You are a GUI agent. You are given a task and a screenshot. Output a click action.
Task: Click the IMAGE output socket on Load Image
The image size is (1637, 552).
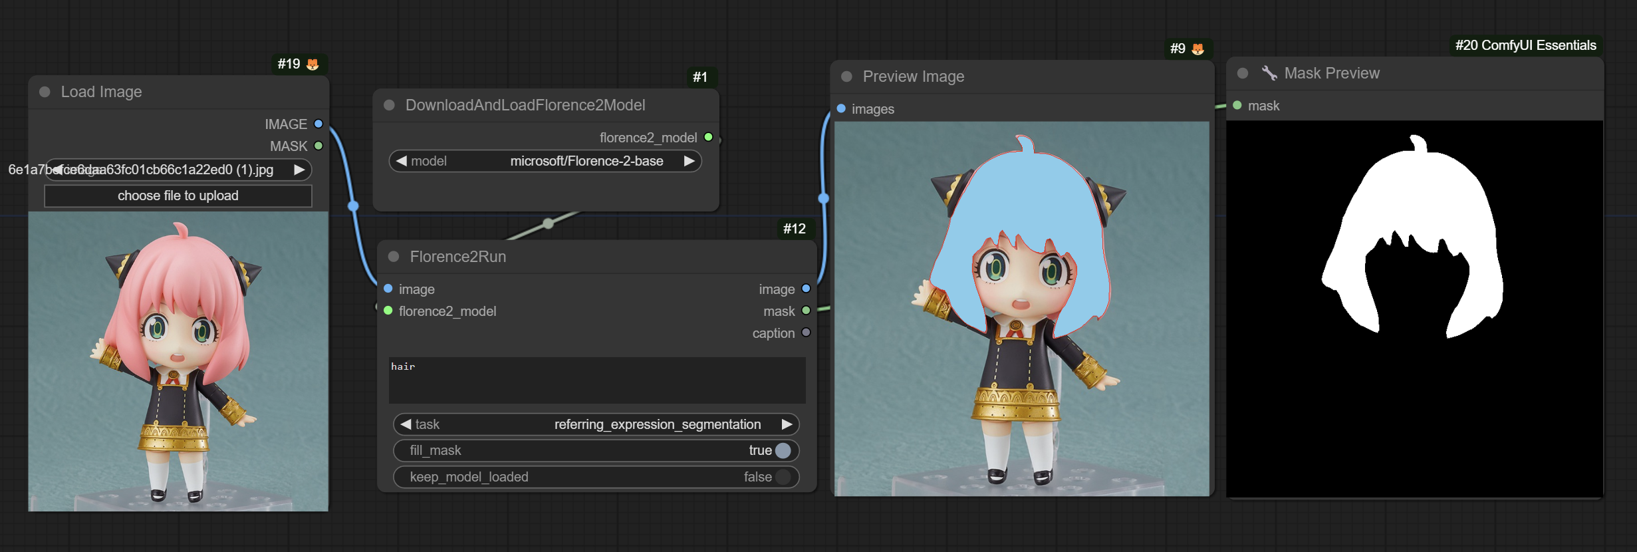point(318,124)
